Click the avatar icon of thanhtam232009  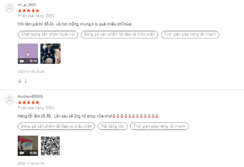[x=9, y=100]
